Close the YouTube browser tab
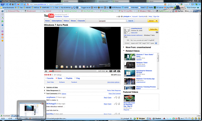 (191, 11)
